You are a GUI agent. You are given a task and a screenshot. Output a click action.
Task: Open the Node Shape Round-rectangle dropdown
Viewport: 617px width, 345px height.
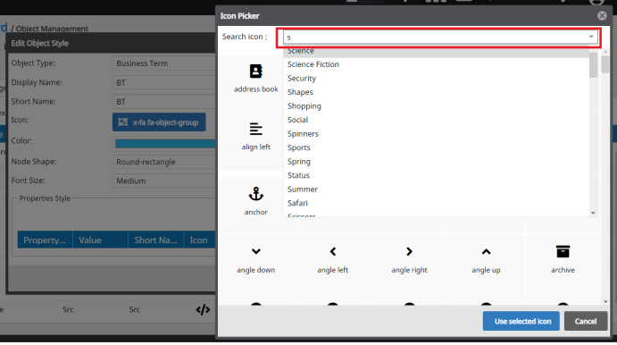(163, 162)
